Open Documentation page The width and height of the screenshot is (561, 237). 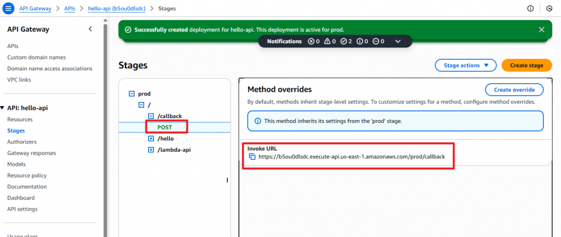click(27, 186)
